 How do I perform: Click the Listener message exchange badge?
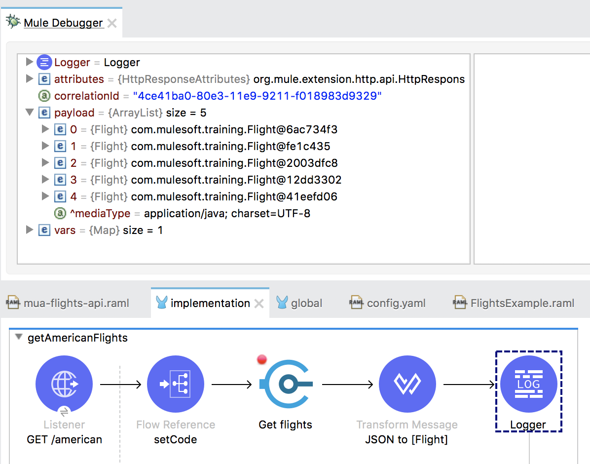64,412
